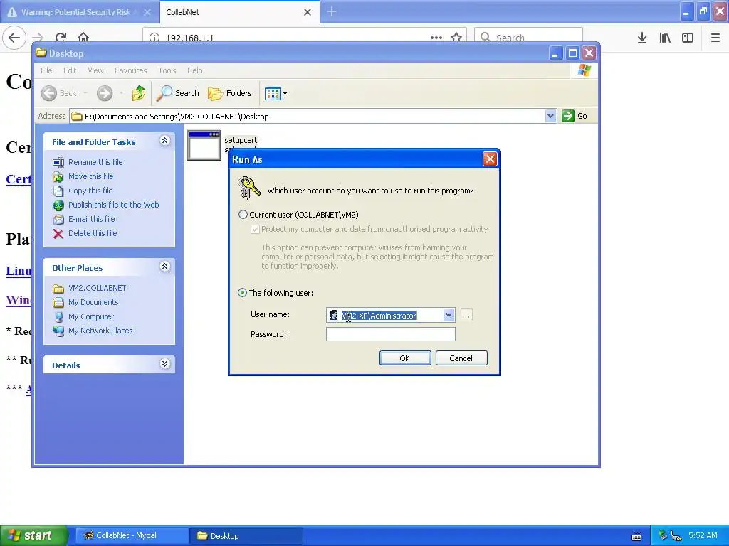Switch to Desktop taskbar item
The height and width of the screenshot is (546, 729).
click(x=246, y=535)
